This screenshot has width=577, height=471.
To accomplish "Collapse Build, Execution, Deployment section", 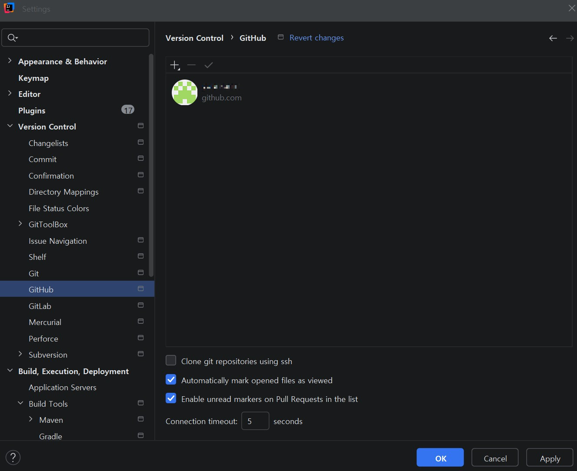I will tap(10, 371).
